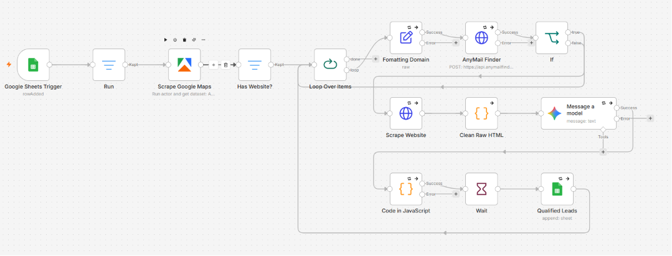Select the Clean Raw HTML code node
This screenshot has width=672, height=256.
tap(481, 113)
